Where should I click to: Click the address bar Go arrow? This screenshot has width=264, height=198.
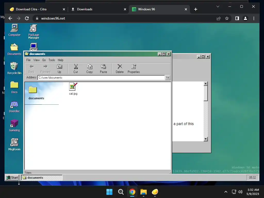(x=168, y=78)
